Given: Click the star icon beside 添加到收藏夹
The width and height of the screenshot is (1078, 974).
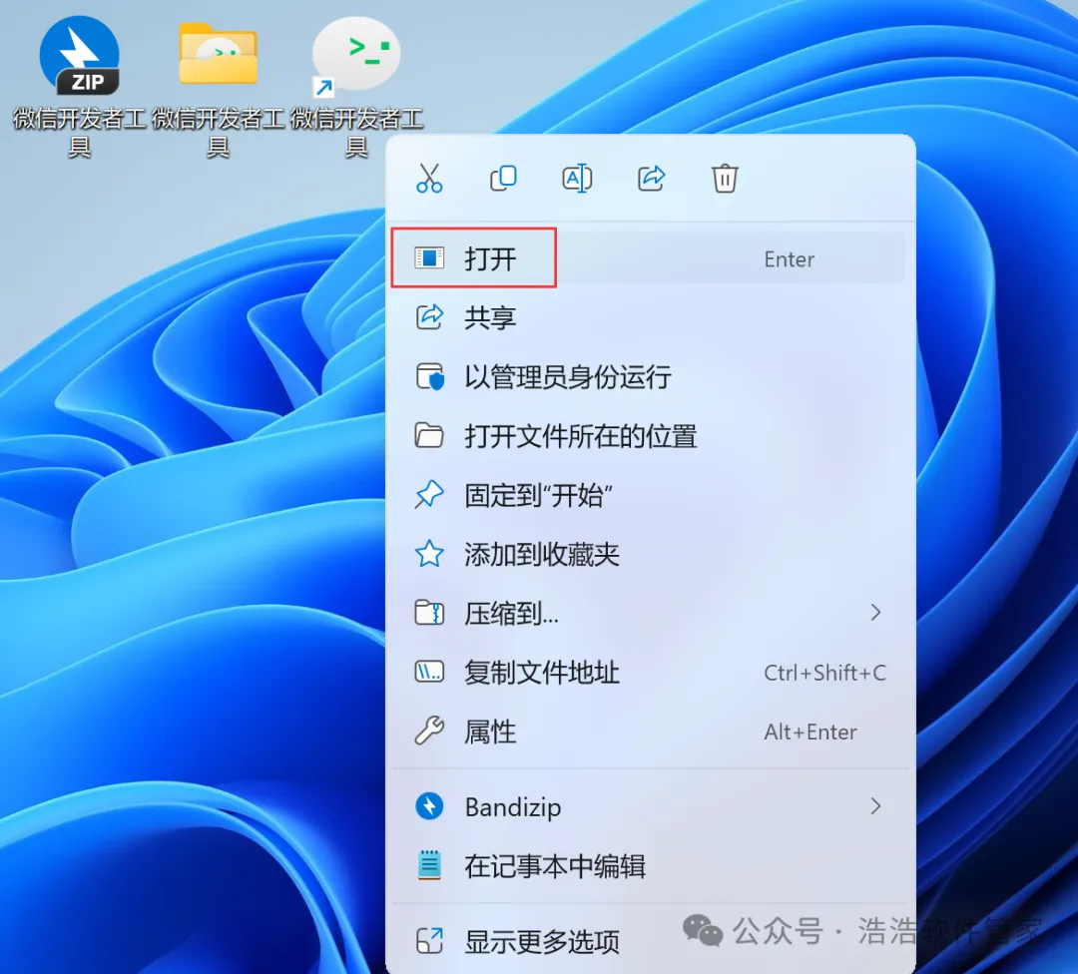Looking at the screenshot, I should tap(429, 553).
